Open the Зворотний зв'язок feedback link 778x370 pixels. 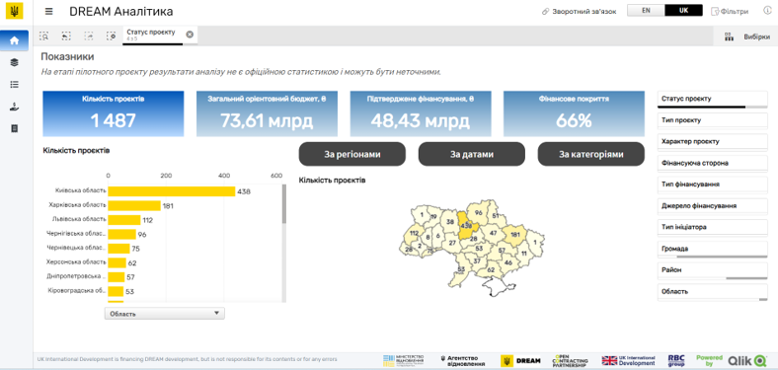point(579,12)
